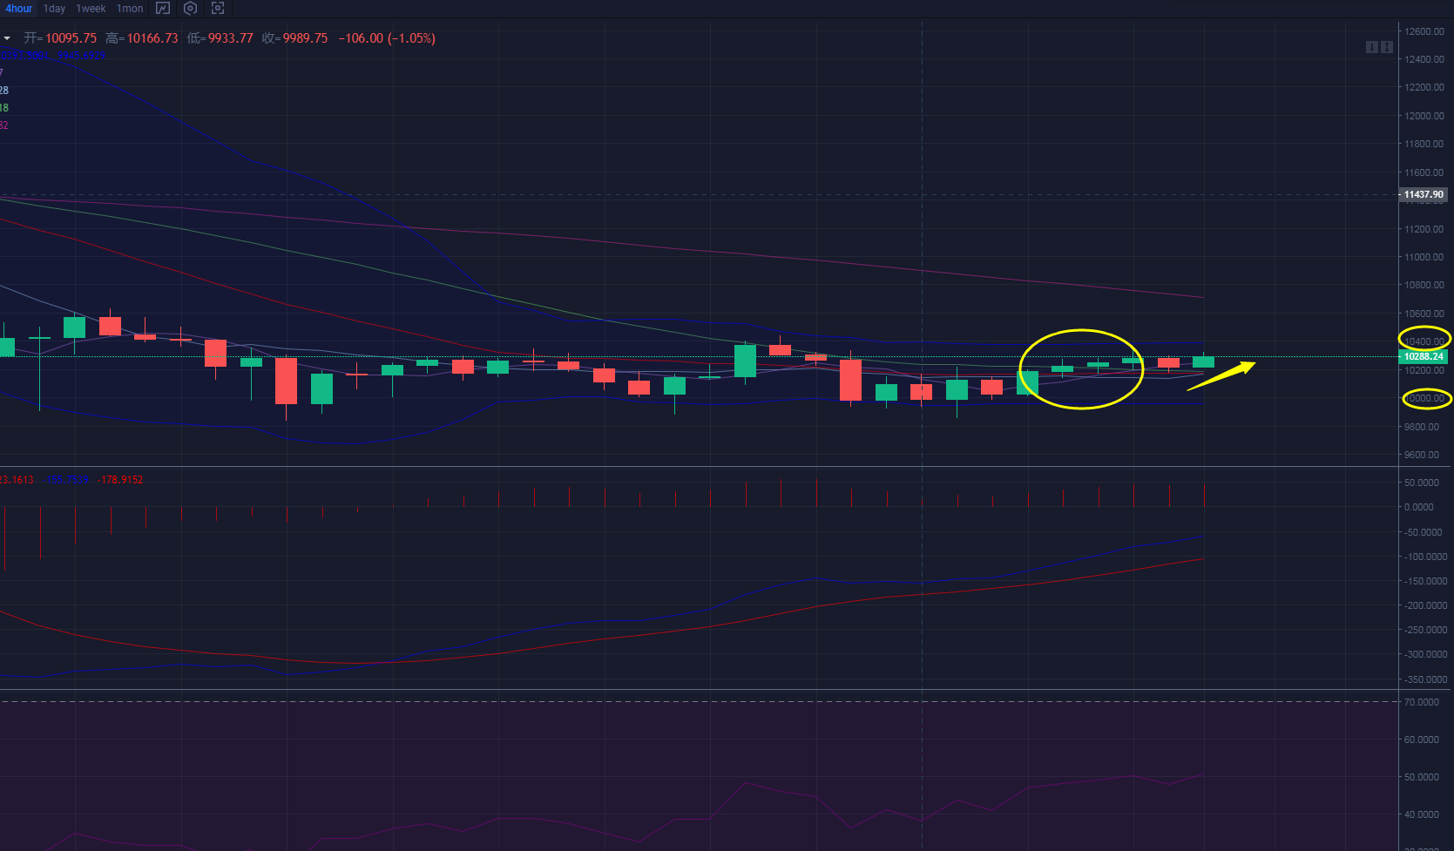
Task: Click the 50.0000 MACD axis label
Action: pyautogui.click(x=1421, y=483)
